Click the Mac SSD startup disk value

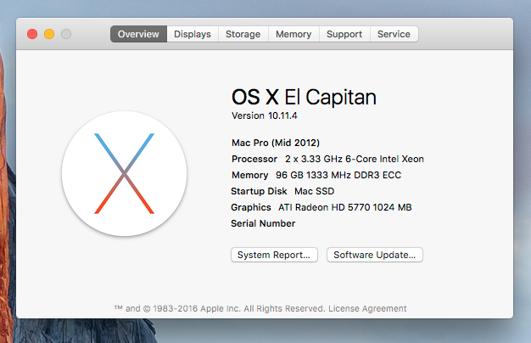pyautogui.click(x=314, y=191)
